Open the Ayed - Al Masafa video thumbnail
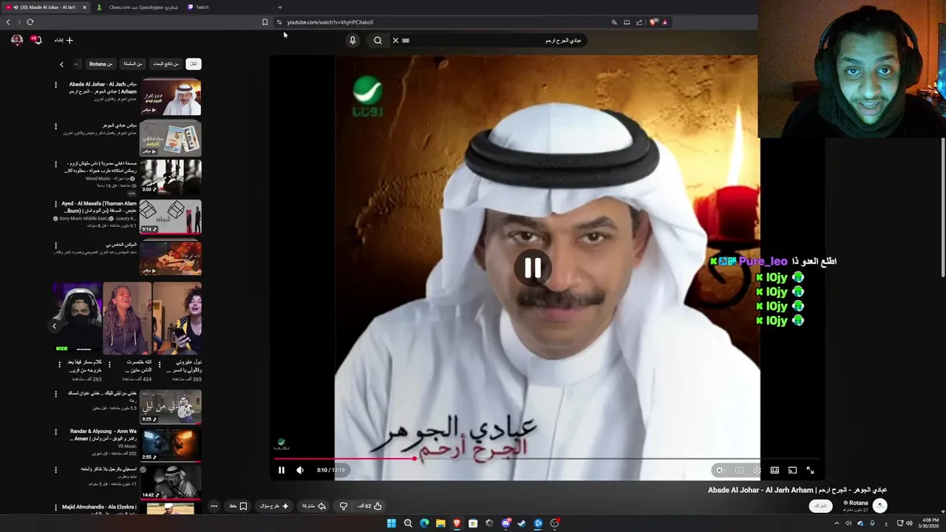 [x=170, y=217]
